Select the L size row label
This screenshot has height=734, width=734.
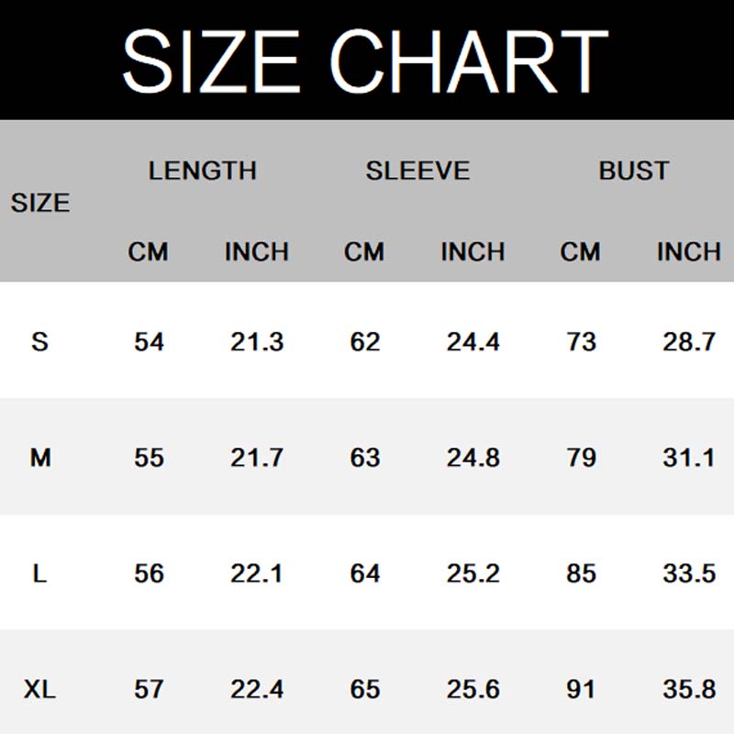pos(39,573)
